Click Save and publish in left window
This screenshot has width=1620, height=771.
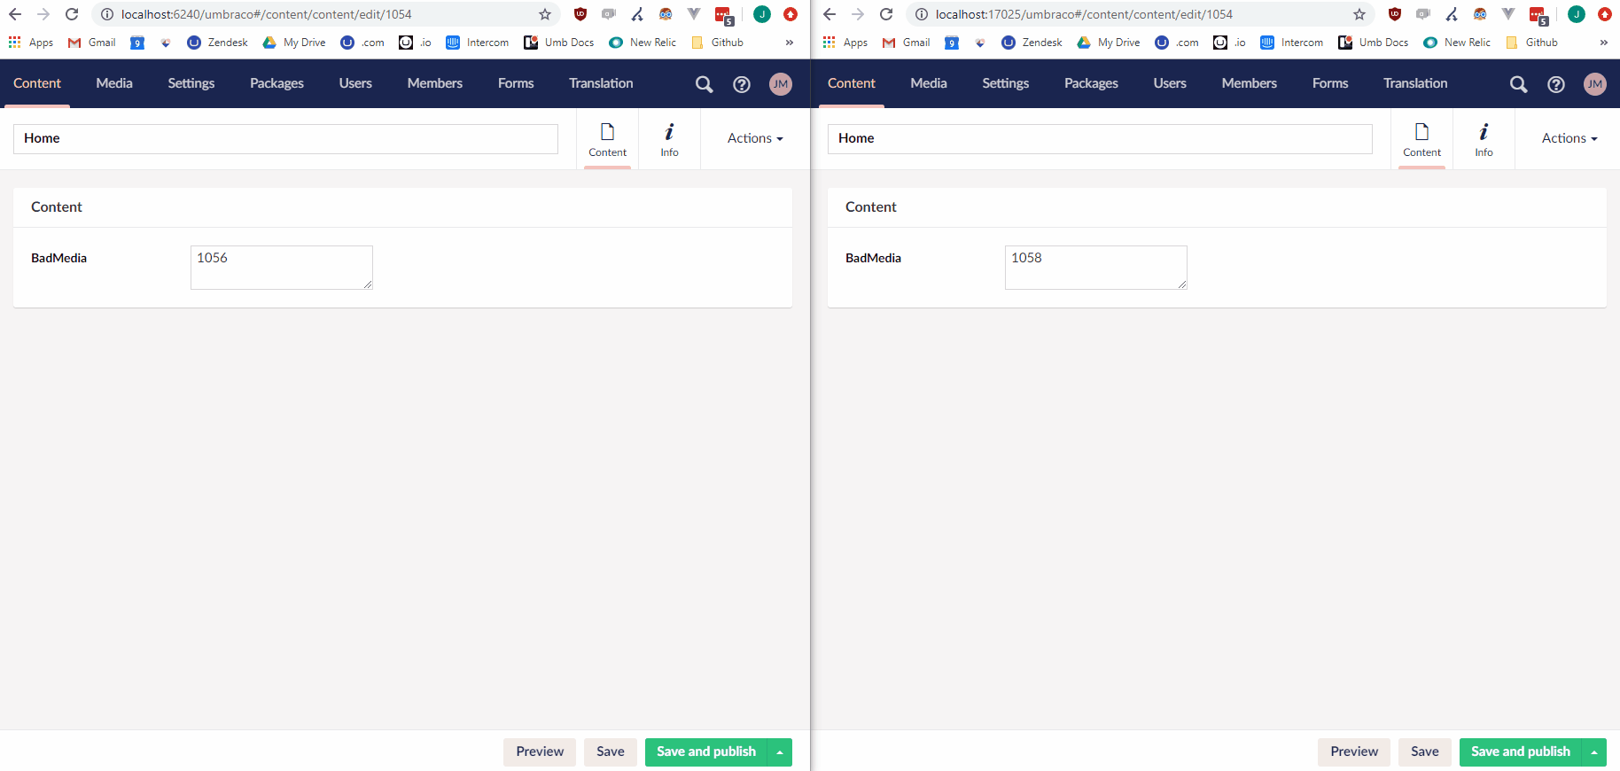click(706, 752)
